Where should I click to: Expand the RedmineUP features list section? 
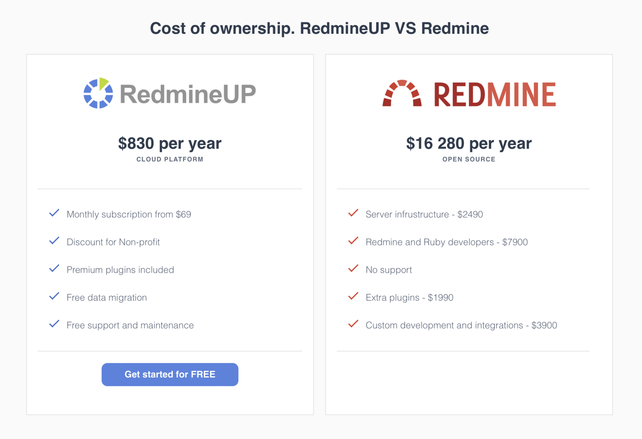(170, 269)
